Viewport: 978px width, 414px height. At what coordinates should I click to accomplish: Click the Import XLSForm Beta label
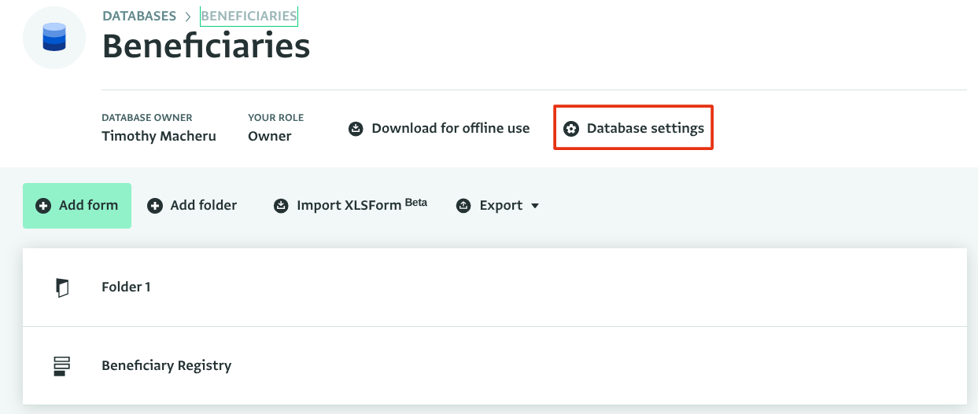[x=361, y=206]
